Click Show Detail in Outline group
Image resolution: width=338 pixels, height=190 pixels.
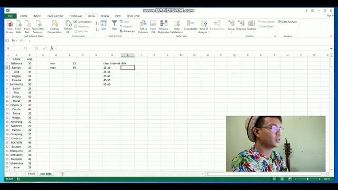[x=266, y=22]
